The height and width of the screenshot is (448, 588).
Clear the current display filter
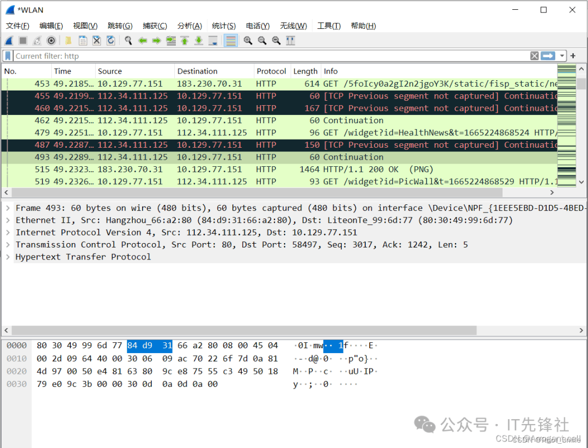point(535,56)
